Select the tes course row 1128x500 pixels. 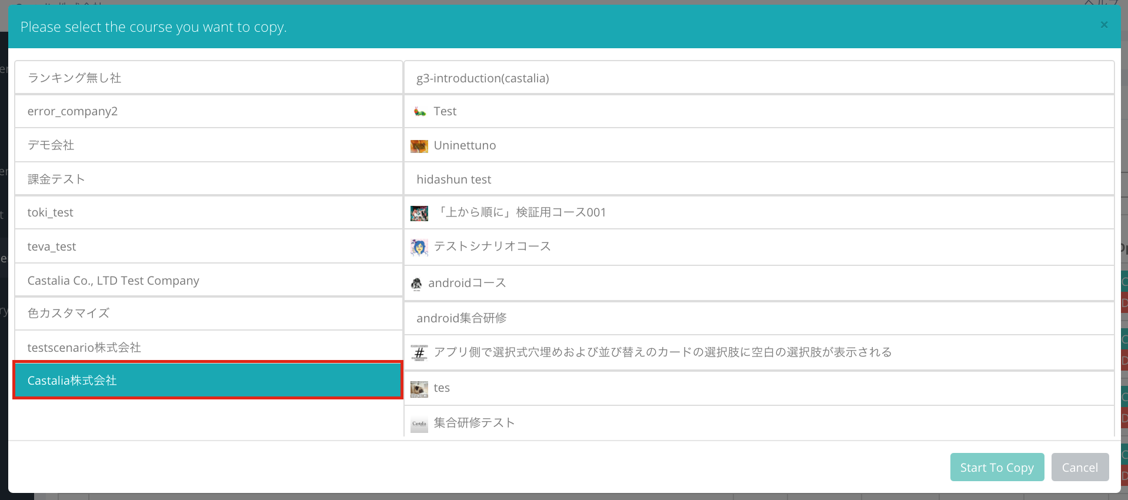(759, 388)
